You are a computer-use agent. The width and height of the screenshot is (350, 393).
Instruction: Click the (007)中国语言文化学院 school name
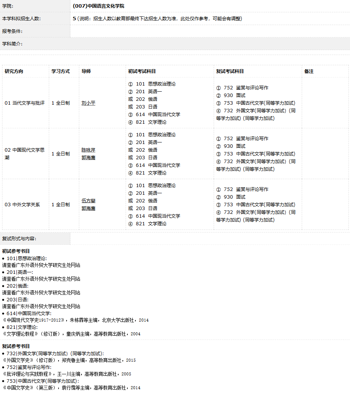(x=98, y=6)
